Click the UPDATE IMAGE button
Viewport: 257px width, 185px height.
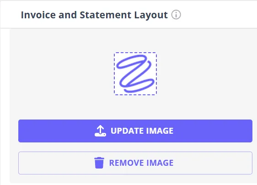click(x=135, y=131)
